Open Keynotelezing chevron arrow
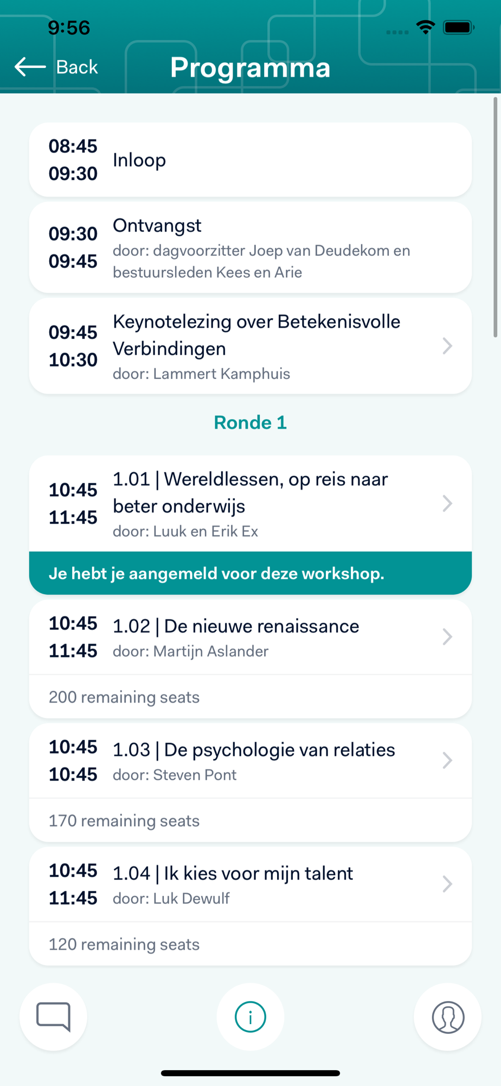The width and height of the screenshot is (501, 1086). coord(447,346)
